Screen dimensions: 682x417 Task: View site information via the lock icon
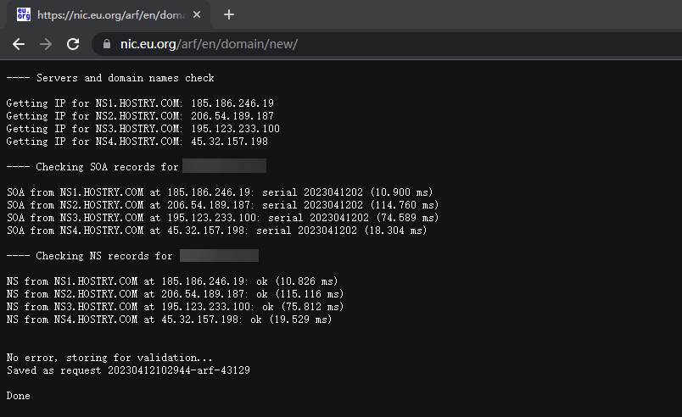coord(107,44)
